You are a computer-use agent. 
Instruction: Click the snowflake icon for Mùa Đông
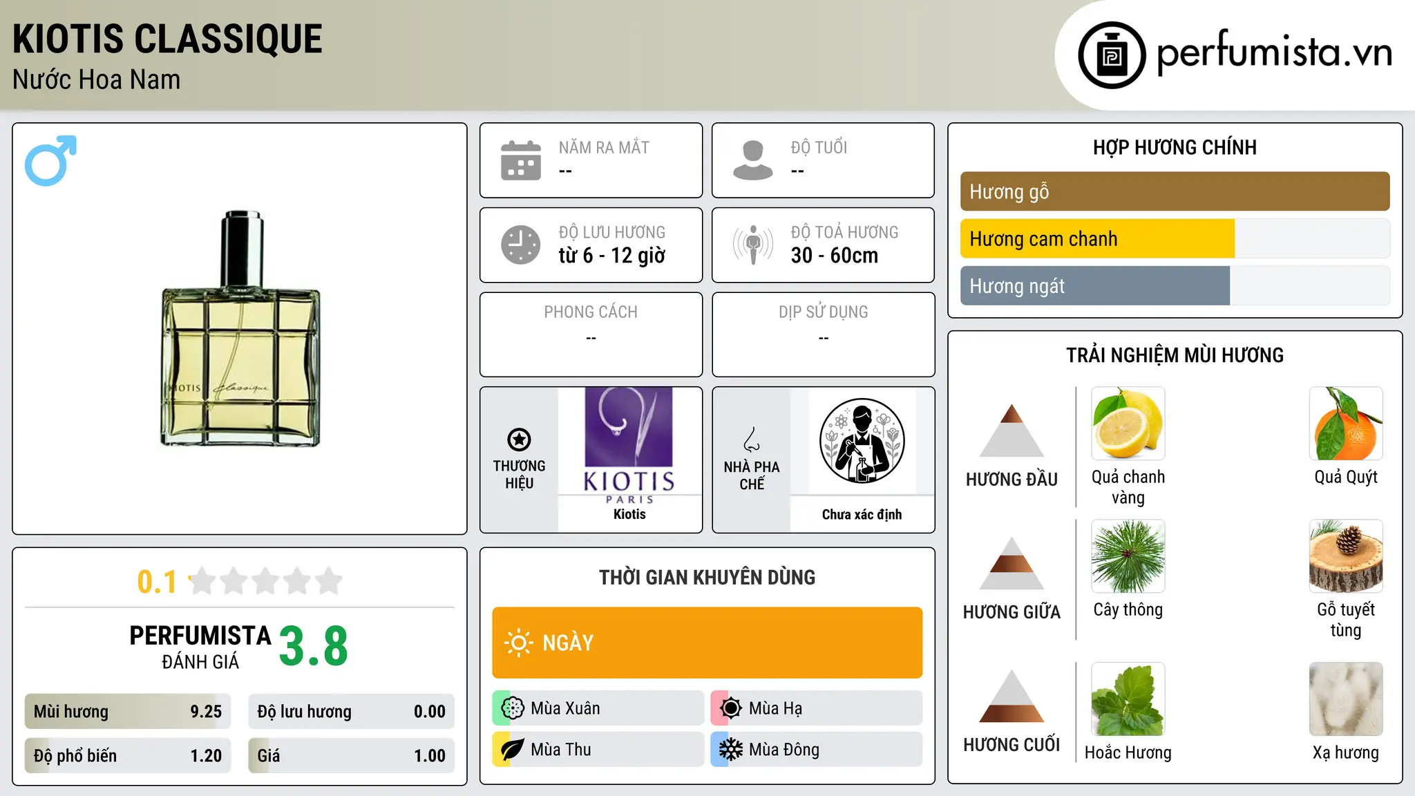coord(730,750)
